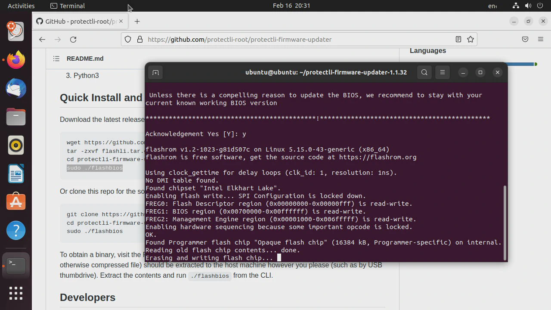Click the 'Erasing and writing flash chip' line
The width and height of the screenshot is (551, 310).
pyautogui.click(x=209, y=258)
